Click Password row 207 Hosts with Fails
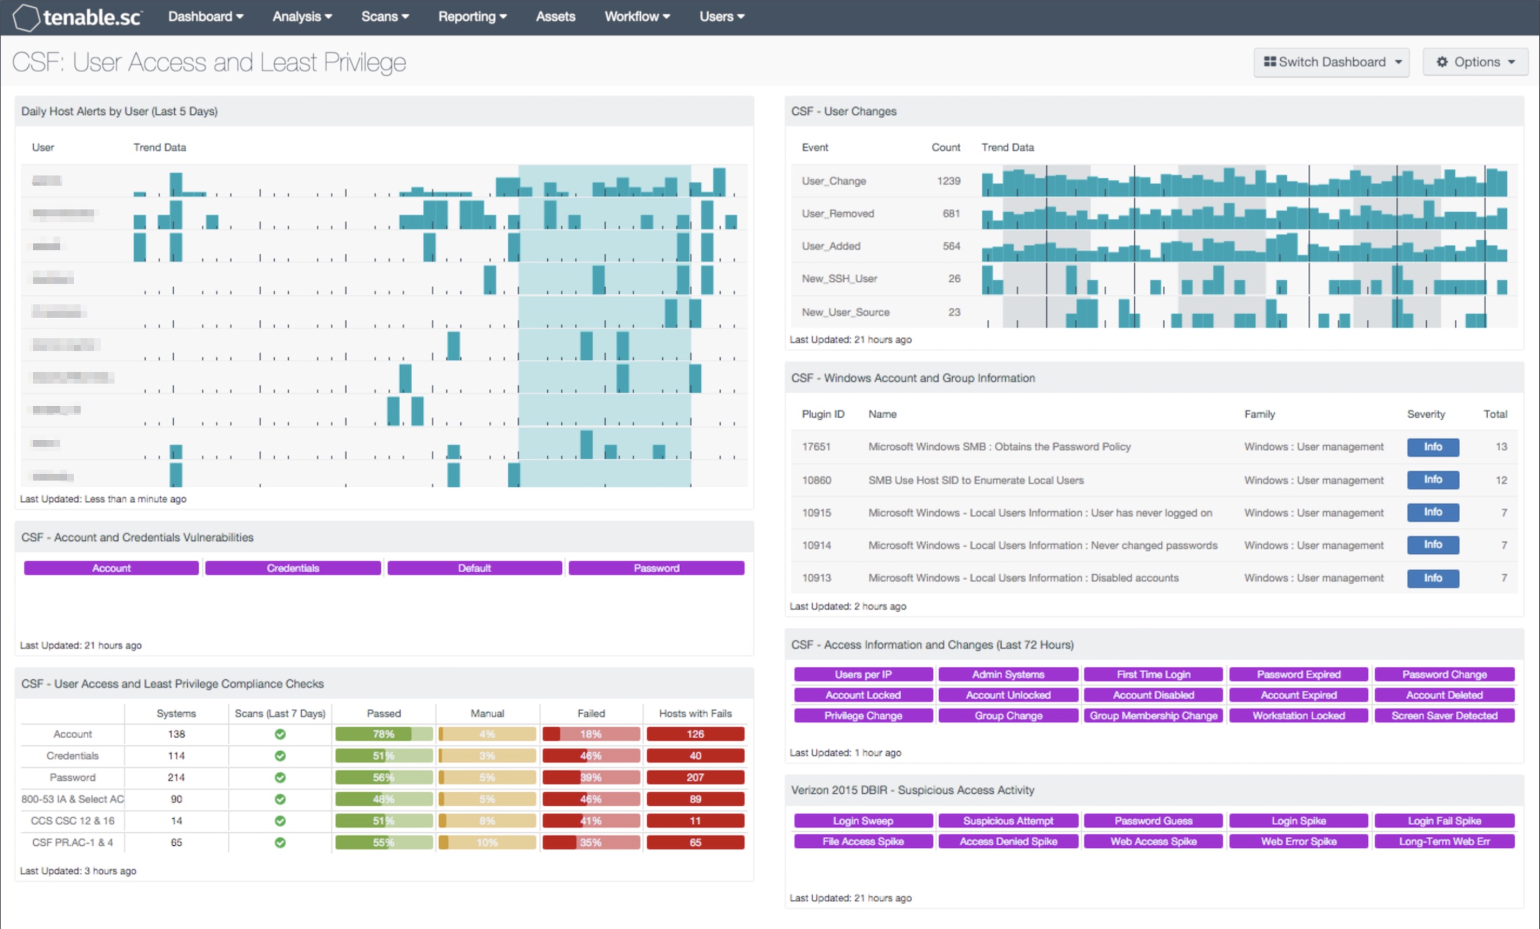 [x=695, y=778]
